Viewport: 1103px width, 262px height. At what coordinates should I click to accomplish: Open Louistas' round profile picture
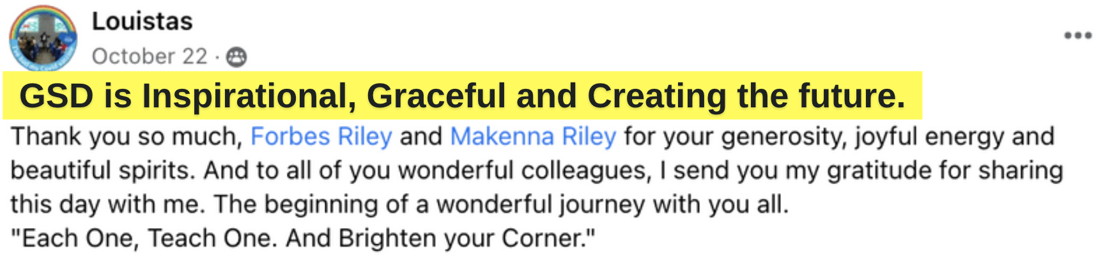click(x=43, y=38)
